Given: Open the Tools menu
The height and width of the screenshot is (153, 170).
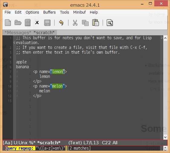Looking at the screenshot, I should pyautogui.click(x=64, y=12).
